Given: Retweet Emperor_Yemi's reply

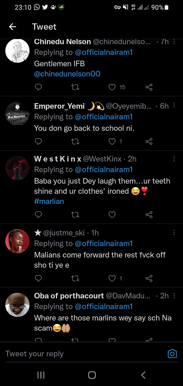Looking at the screenshot, I should [75, 141].
